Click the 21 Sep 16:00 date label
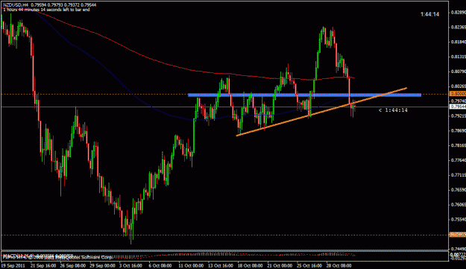466x269 pixels. pyautogui.click(x=43, y=265)
